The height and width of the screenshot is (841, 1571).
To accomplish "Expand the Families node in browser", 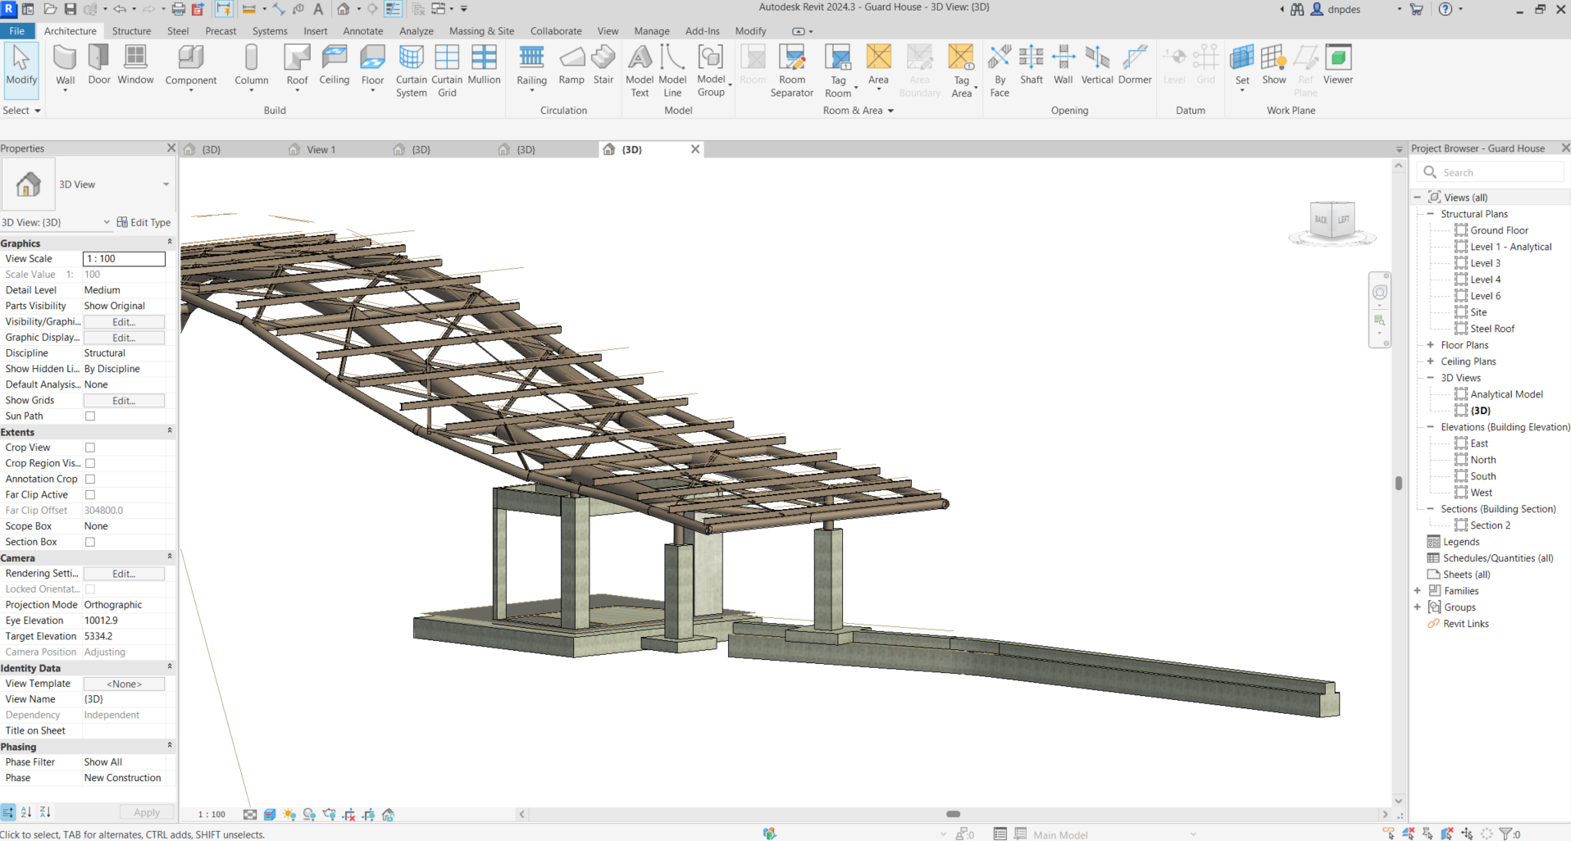I will point(1418,591).
